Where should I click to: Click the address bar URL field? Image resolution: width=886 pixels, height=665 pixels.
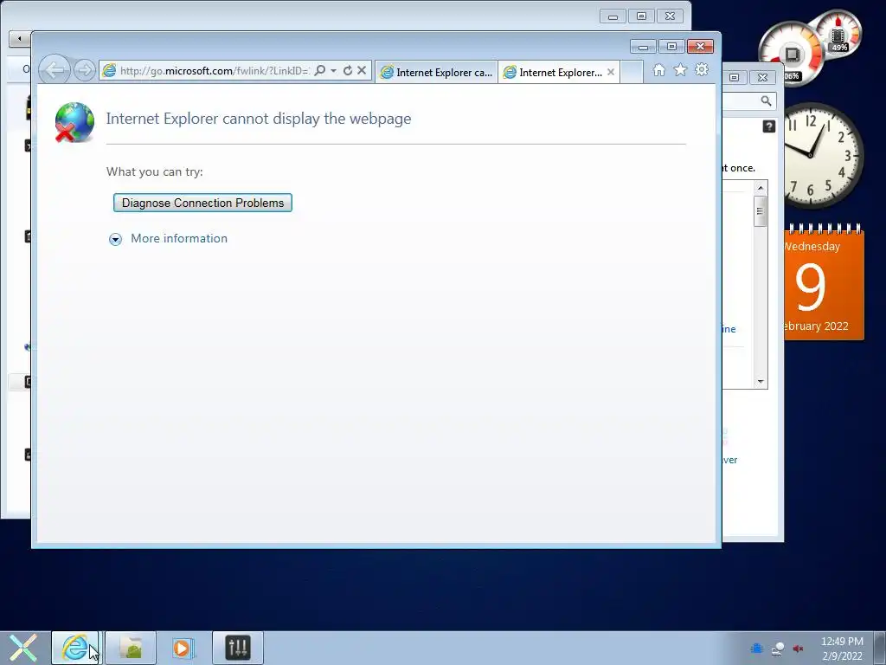click(215, 71)
